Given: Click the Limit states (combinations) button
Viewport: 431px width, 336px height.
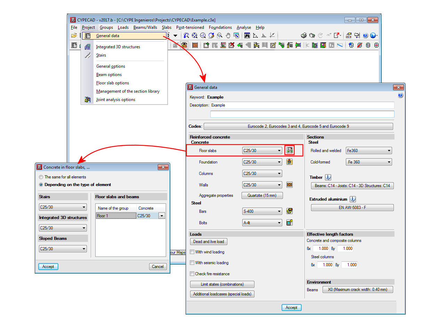Looking at the screenshot, I should coord(222,284).
